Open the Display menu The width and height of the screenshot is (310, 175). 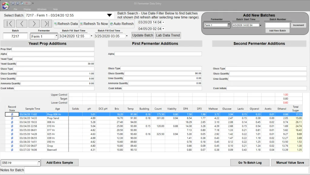click(27, 9)
